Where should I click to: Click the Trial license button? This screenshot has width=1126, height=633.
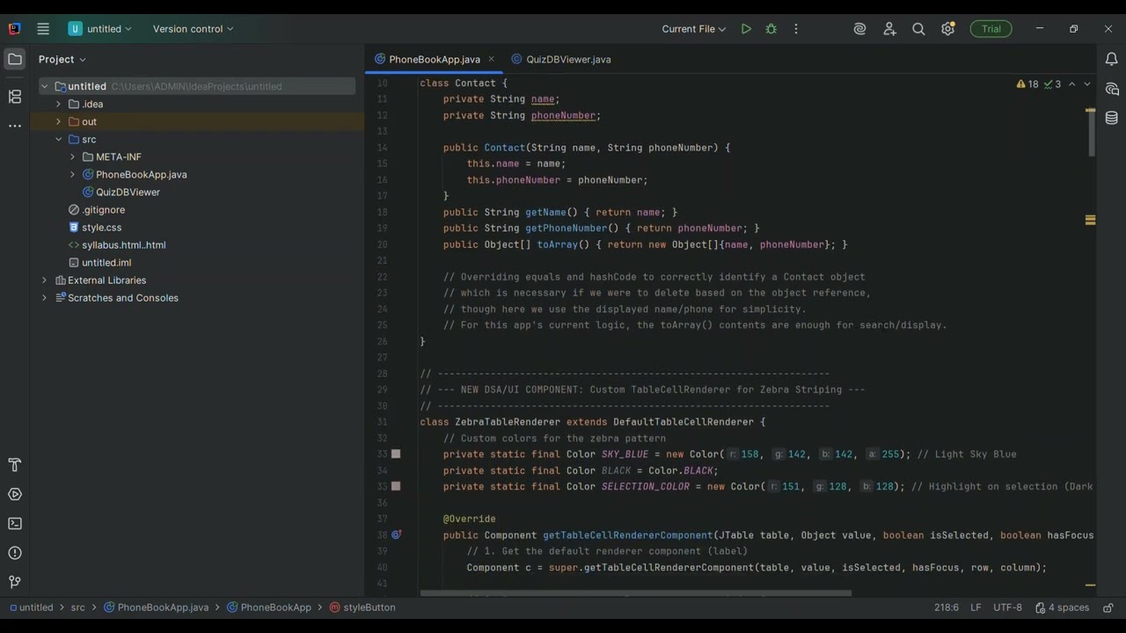click(991, 29)
